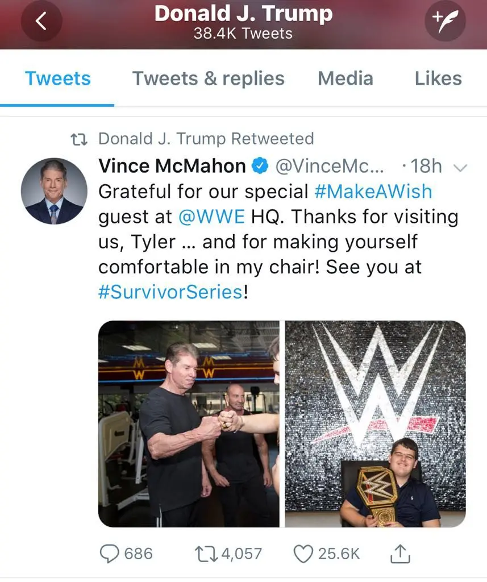Select the Tweets tab
This screenshot has width=487, height=582.
[57, 78]
